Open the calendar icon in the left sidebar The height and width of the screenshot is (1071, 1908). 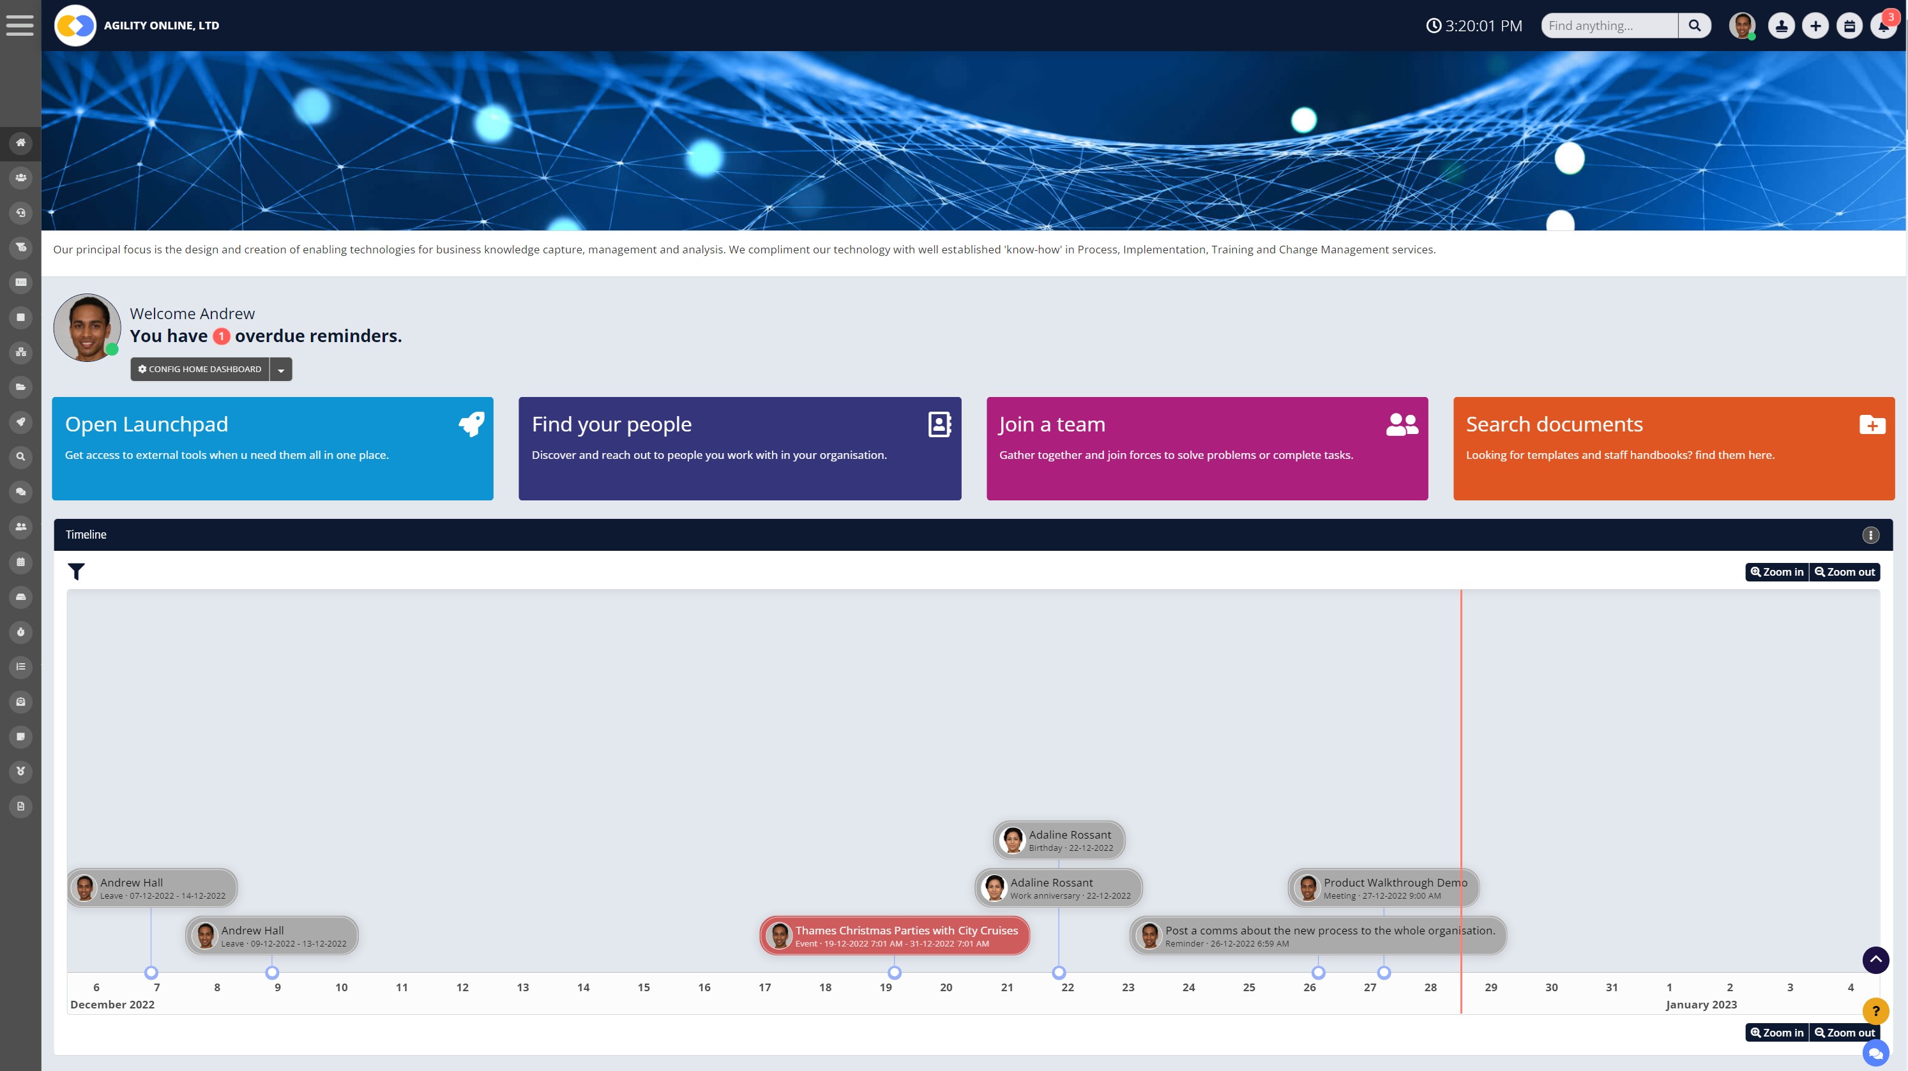click(20, 562)
